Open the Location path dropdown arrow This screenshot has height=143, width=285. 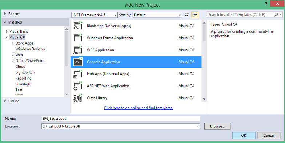pos(198,126)
